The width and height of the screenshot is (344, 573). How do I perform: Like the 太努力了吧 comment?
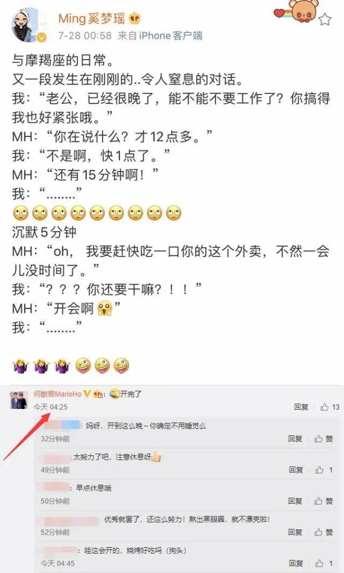coord(324,470)
